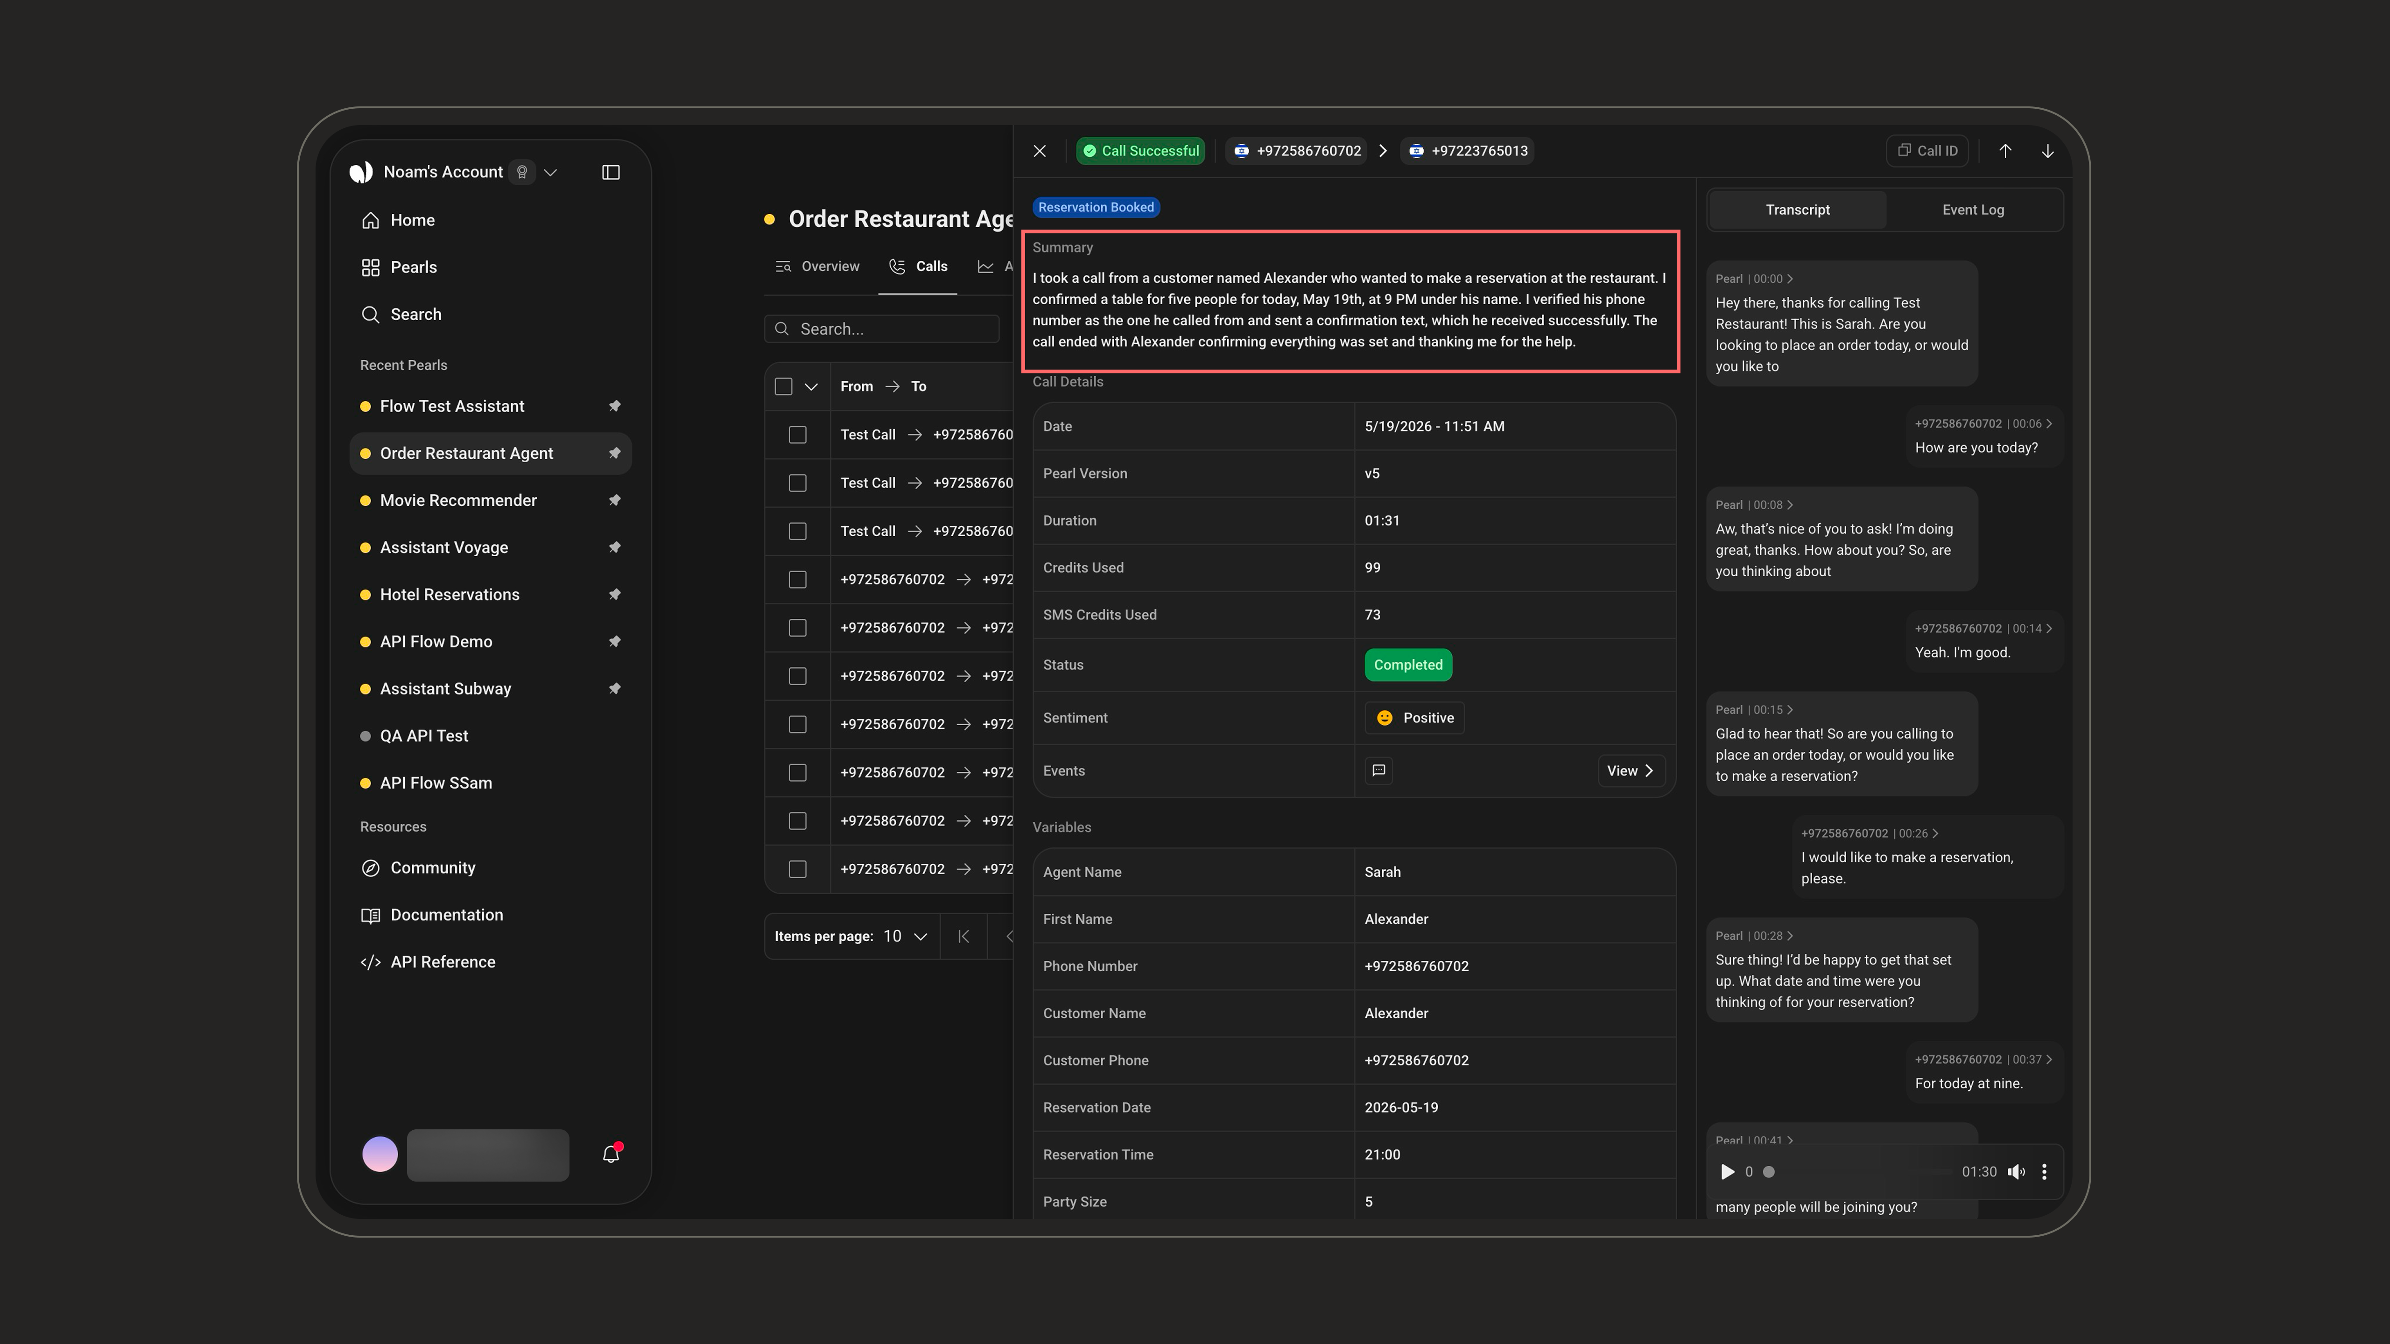Click the Date value 5/19/2026 - 11:51 AM
Image resolution: width=2390 pixels, height=1344 pixels.
coord(1434,427)
